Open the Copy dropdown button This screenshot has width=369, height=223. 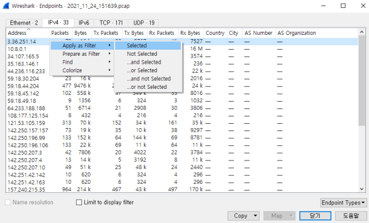click(244, 216)
